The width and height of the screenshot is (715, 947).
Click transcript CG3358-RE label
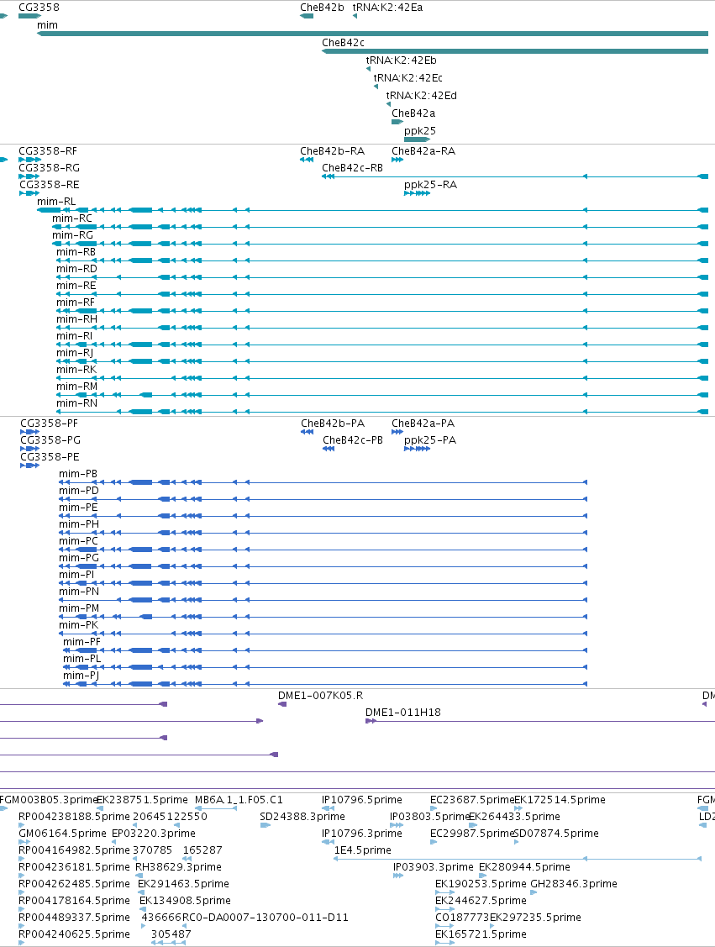[x=49, y=185]
